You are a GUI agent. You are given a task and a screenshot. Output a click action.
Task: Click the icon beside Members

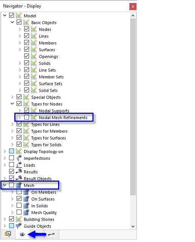pyautogui.click(x=34, y=43)
